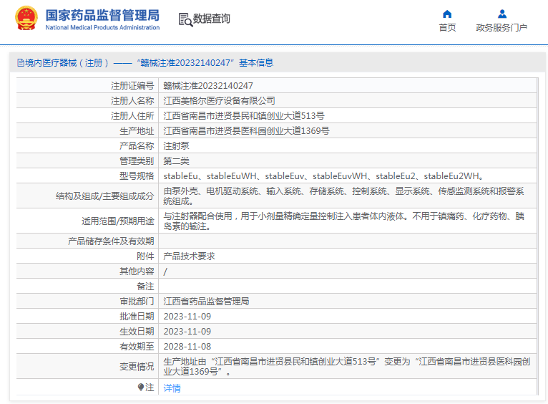This screenshot has height=404, width=548.
Task: Click National Medical Products Administration subtitle
Action: tap(102, 28)
